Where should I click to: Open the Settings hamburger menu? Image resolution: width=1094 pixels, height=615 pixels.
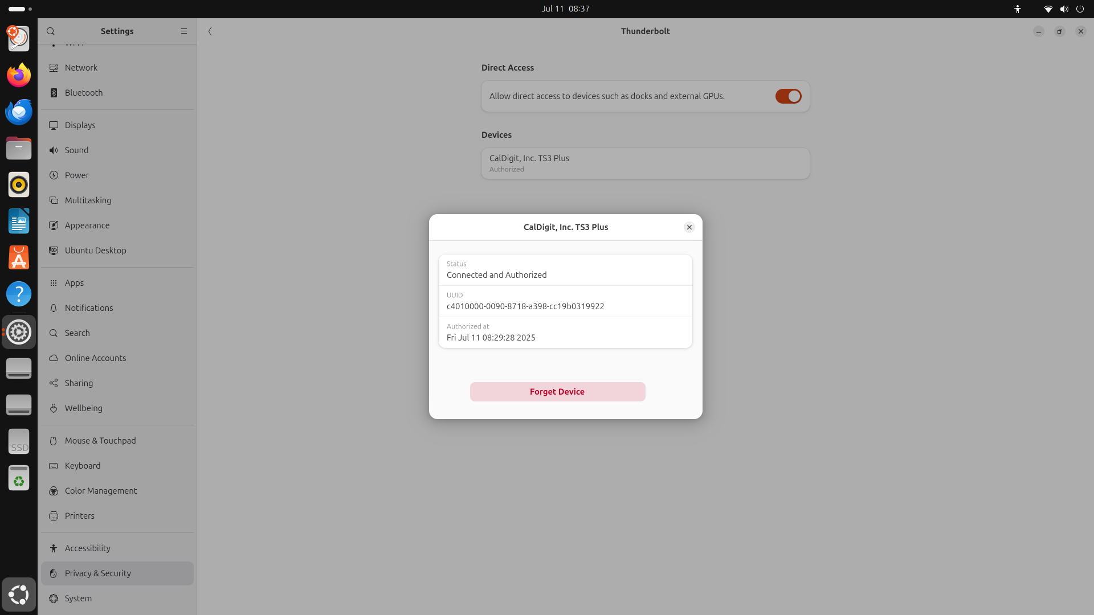[x=184, y=31]
